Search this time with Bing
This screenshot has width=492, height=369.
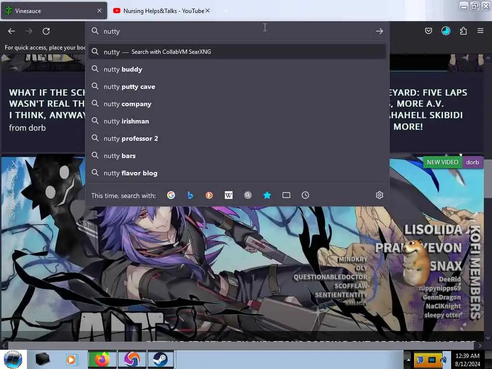click(190, 195)
